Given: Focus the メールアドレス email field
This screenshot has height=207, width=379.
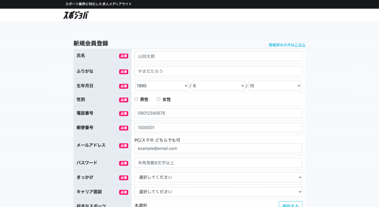Looking at the screenshot, I should pos(218,148).
